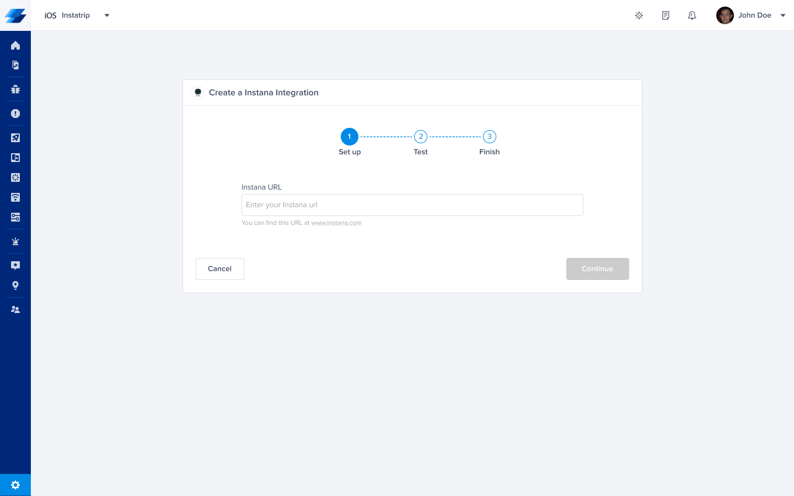Viewport: 794px width, 496px height.
Task: Open the www.instana.com link
Action: pyautogui.click(x=336, y=223)
